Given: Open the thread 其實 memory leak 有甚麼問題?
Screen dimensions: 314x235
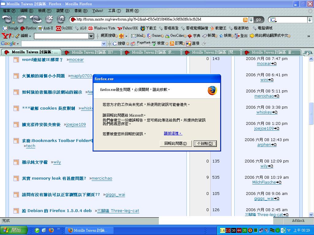Looking at the screenshot, I should (54, 178).
